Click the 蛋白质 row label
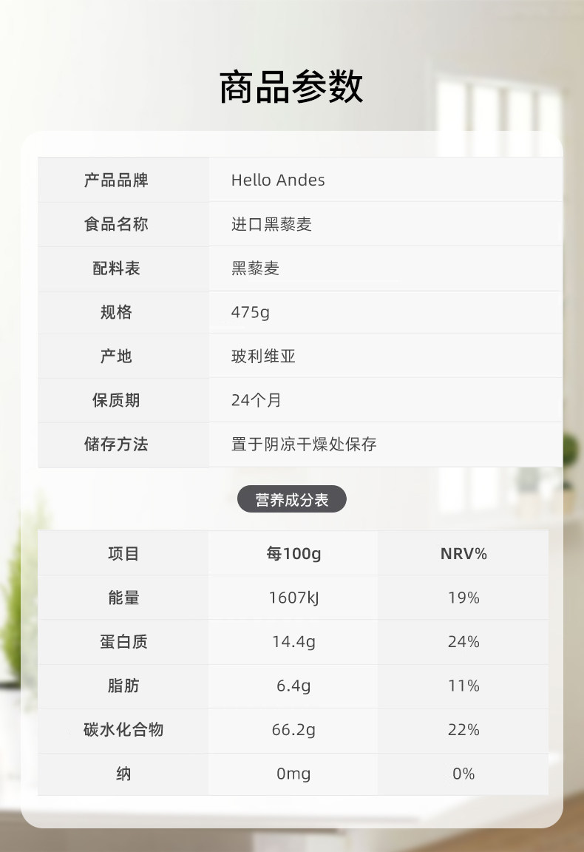The image size is (584, 852). point(123,642)
